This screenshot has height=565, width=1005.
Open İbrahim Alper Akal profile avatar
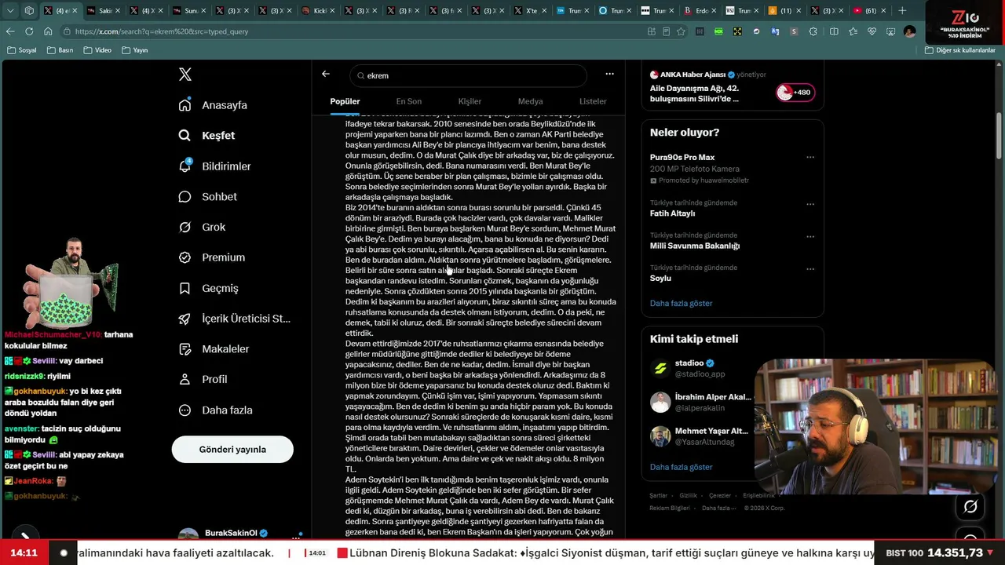660,403
